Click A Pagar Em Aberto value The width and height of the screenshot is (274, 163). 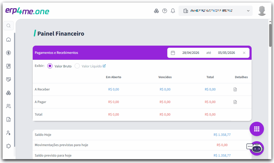113,102
